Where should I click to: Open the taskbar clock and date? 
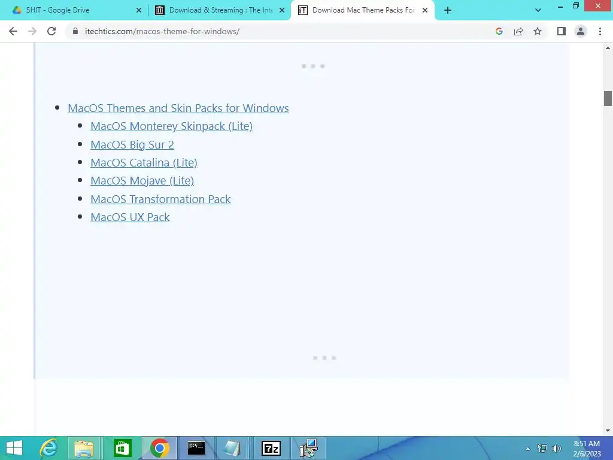point(587,449)
